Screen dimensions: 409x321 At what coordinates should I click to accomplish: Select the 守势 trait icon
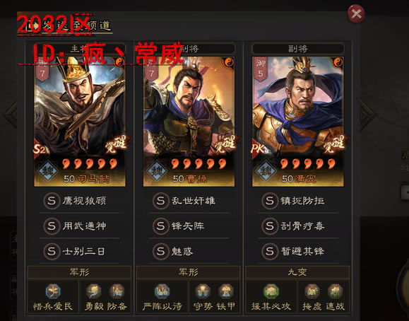click(203, 291)
